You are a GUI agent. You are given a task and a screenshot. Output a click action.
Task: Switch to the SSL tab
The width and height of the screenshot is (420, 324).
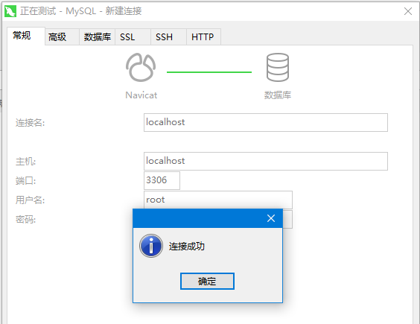pyautogui.click(x=133, y=37)
